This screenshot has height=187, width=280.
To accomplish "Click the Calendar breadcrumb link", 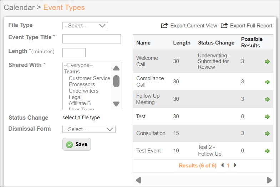I will coord(19,7).
